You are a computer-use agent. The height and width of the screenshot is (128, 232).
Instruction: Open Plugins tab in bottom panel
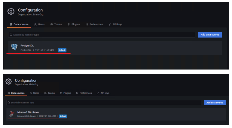click(66, 93)
